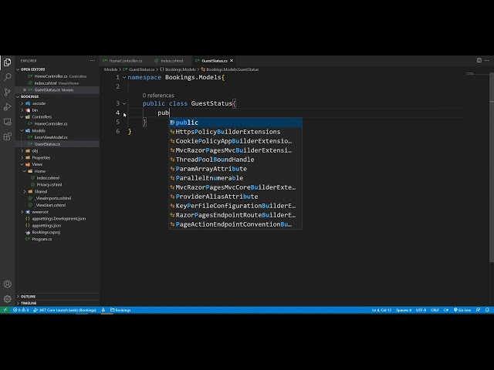
Task: Expand the obj folder
Action: [x=35, y=151]
